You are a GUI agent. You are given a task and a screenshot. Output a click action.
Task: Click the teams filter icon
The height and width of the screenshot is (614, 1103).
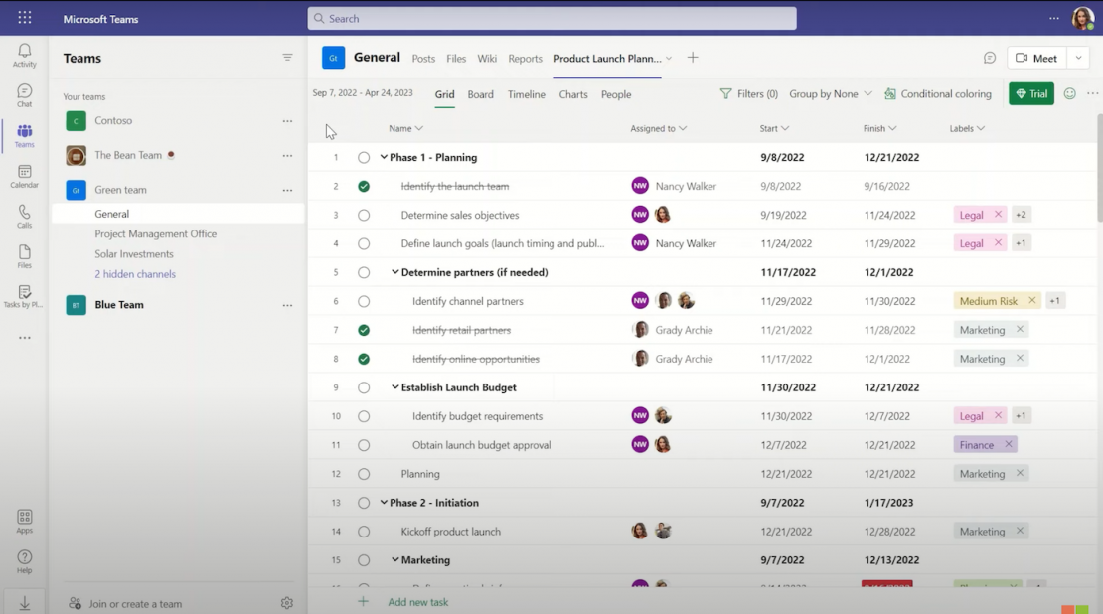(287, 57)
